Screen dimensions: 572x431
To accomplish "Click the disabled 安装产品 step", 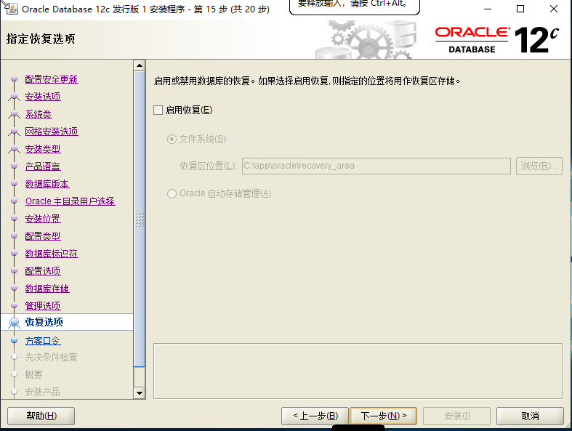I will 42,392.
